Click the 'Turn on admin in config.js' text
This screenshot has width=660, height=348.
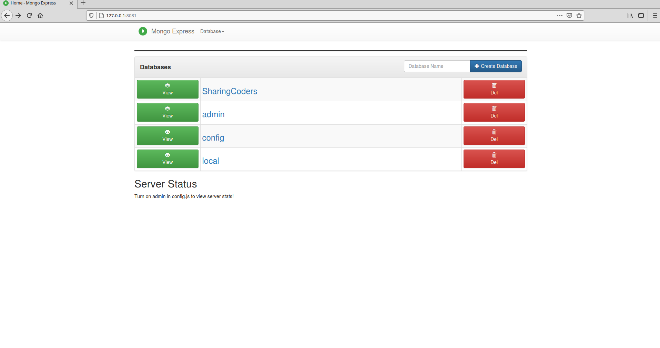184,196
